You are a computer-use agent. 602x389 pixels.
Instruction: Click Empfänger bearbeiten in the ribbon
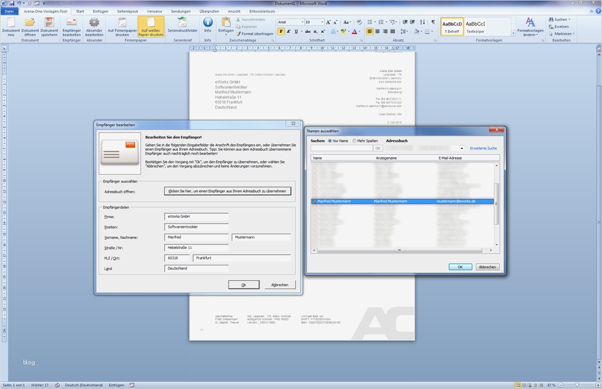click(71, 26)
